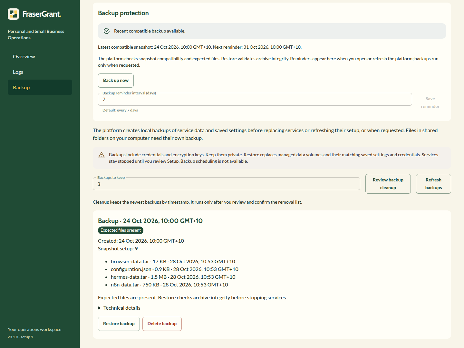Click the n8n-data.tar file entry

click(169, 285)
